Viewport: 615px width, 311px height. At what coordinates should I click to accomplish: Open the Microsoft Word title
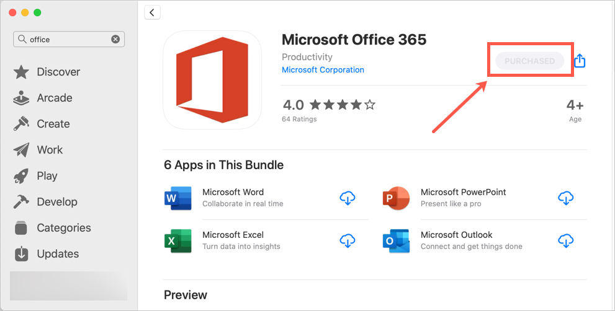tap(233, 192)
